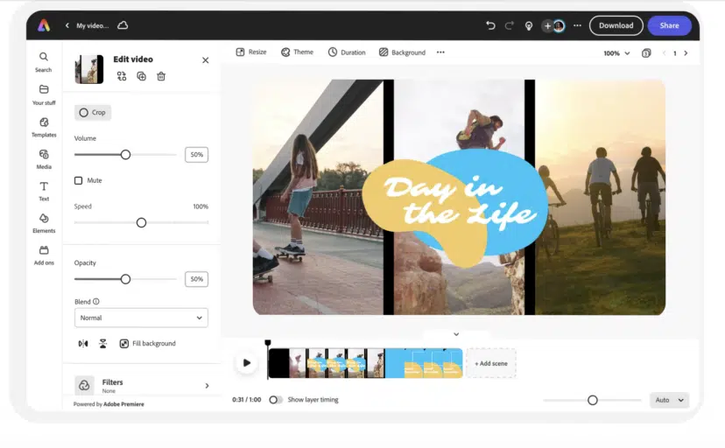The width and height of the screenshot is (725, 448).
Task: Undo the last action
Action: click(x=490, y=25)
